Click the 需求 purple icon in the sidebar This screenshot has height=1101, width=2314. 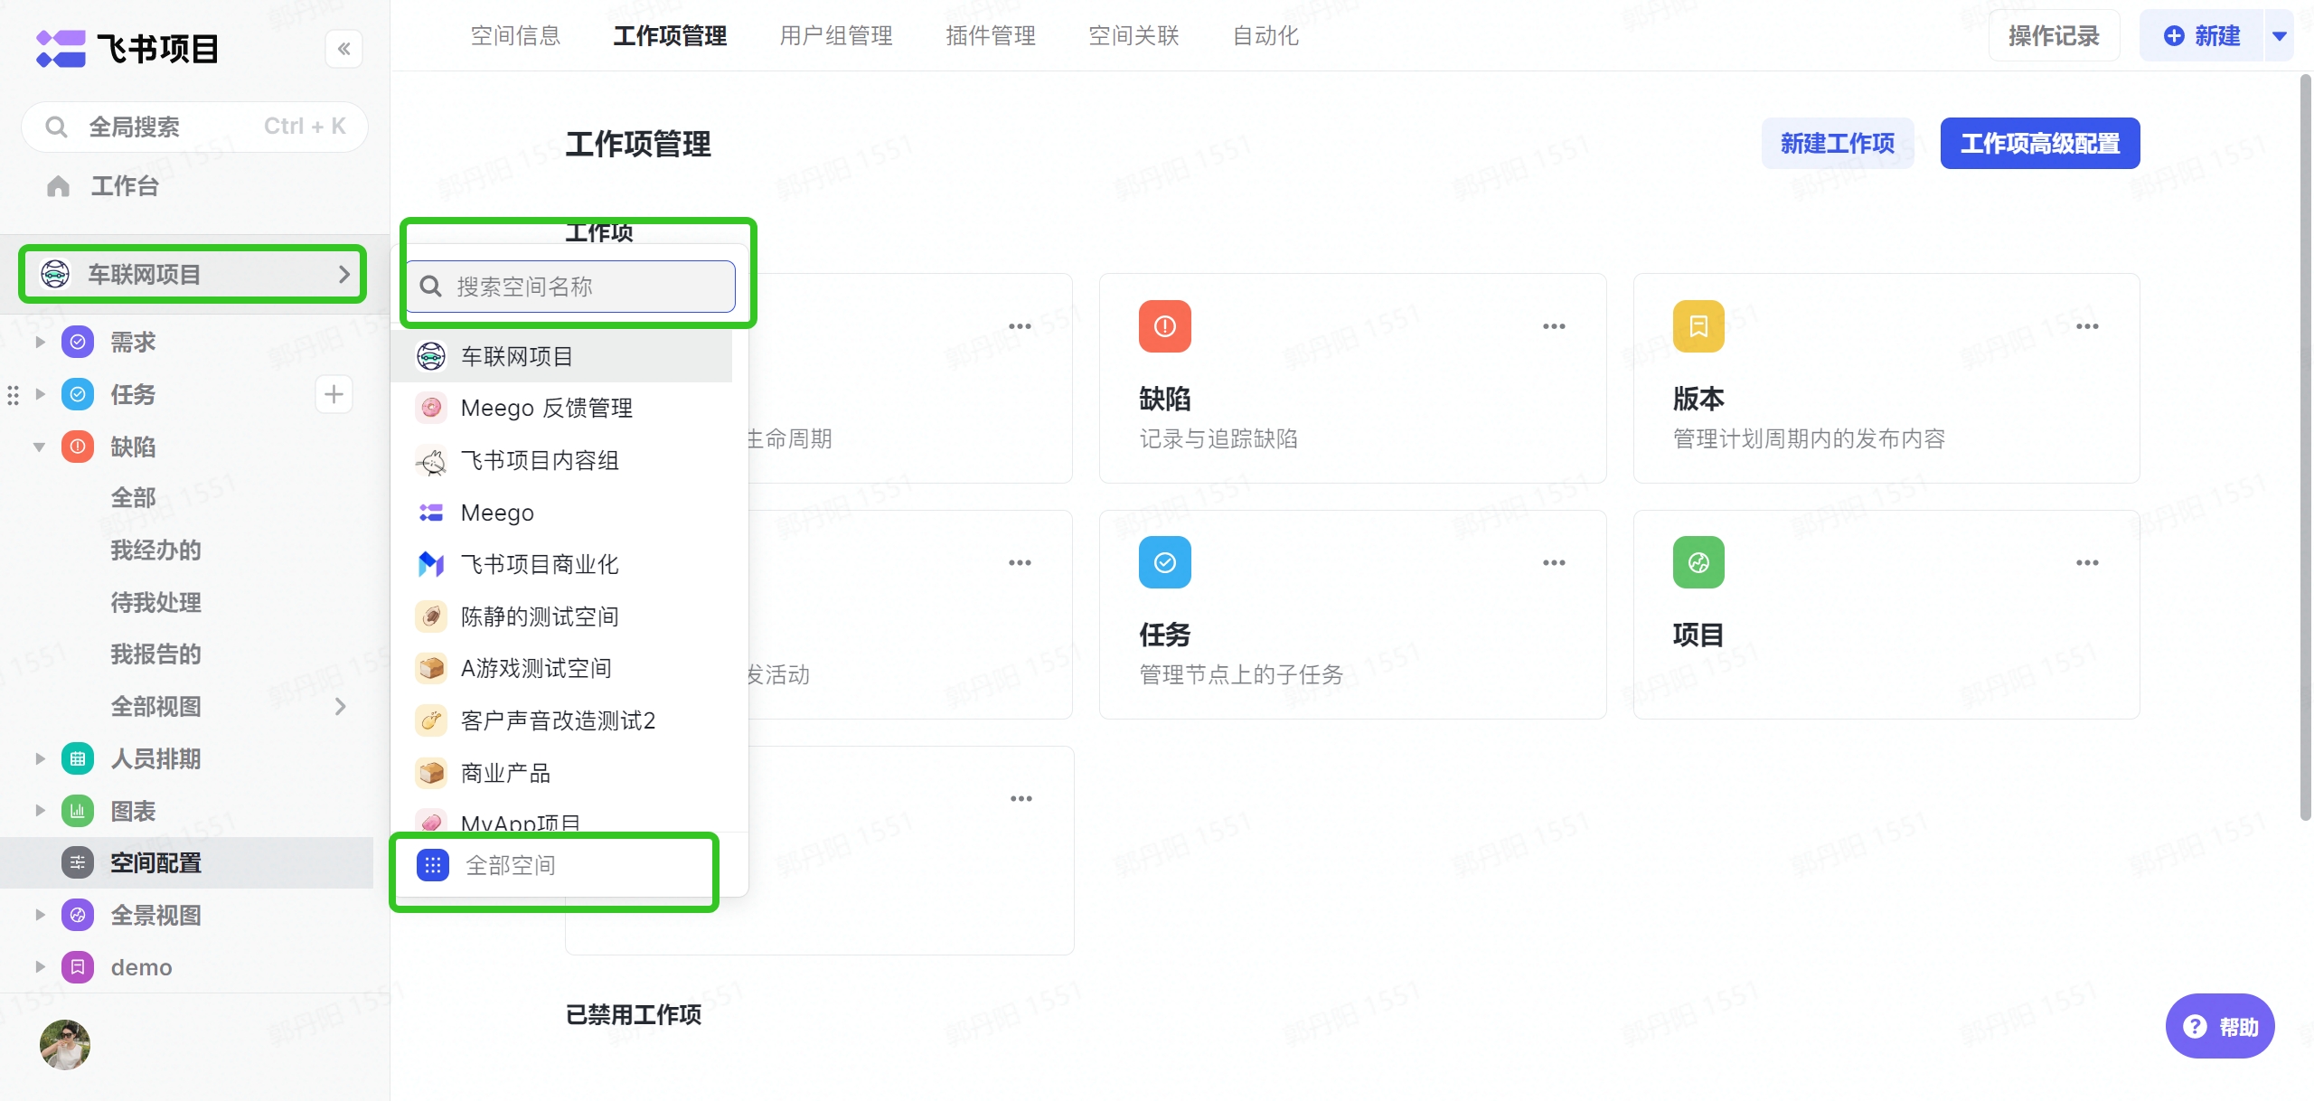coord(78,342)
